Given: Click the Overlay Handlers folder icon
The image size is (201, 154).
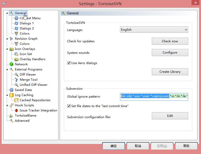Looking at the screenshot, I should (x=16, y=59).
